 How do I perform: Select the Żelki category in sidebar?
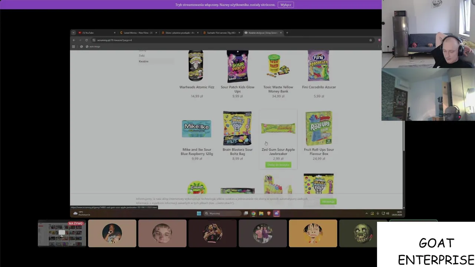click(142, 56)
